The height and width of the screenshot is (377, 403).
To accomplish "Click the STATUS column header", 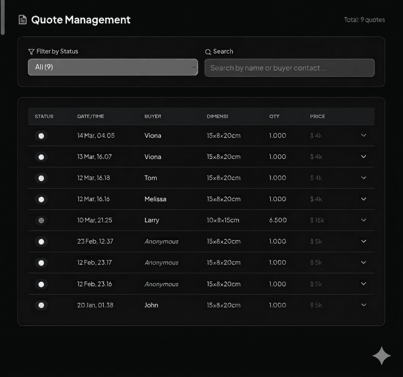I will point(44,116).
